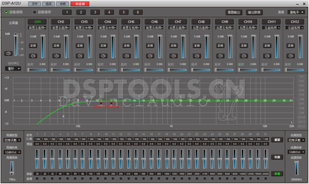Click the 输出联调 button
This screenshot has width=309, height=184.
254,12
